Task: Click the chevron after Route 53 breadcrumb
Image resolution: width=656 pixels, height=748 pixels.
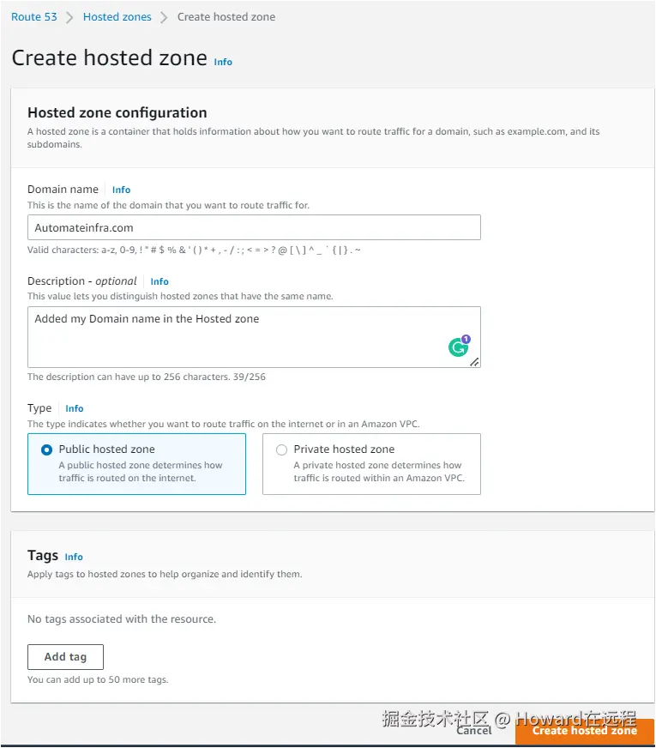Action: [69, 17]
